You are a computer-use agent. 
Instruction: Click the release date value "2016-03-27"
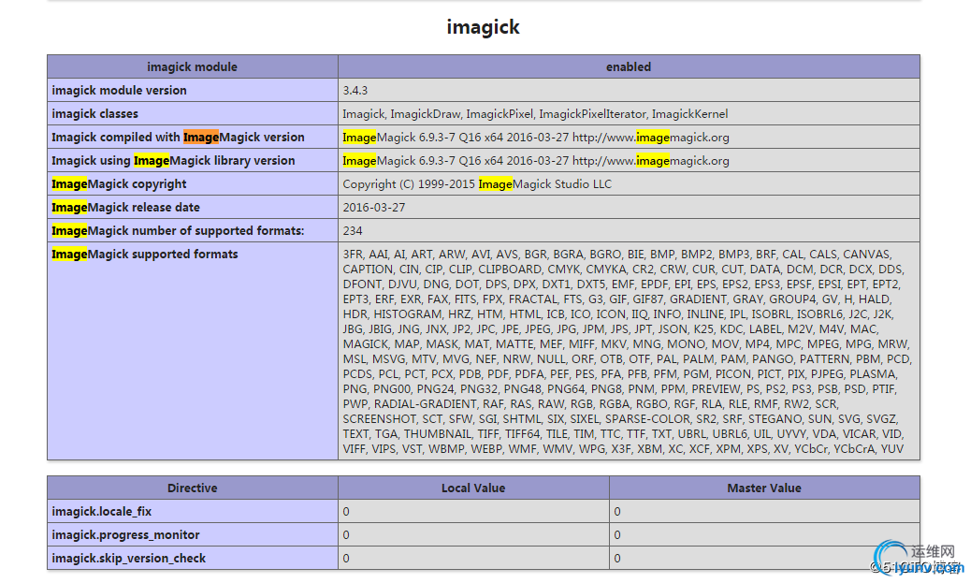tap(374, 208)
